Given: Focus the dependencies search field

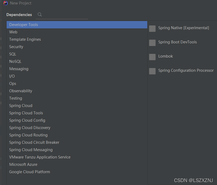Looking at the screenshot, I should pos(62,15).
